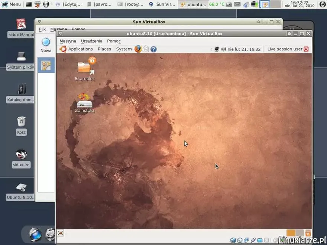Viewport: 327px width, 245px height.
Task: Open the Evolution mail envelope icon
Action: (x=146, y=49)
